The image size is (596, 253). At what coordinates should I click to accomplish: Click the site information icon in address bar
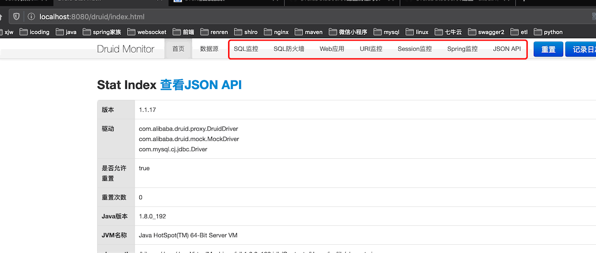[x=31, y=17]
